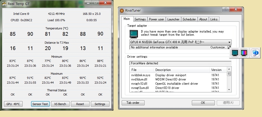Expand the GPU0 GeForce GTX 480 adapter dropdown

pyautogui.click(x=229, y=42)
